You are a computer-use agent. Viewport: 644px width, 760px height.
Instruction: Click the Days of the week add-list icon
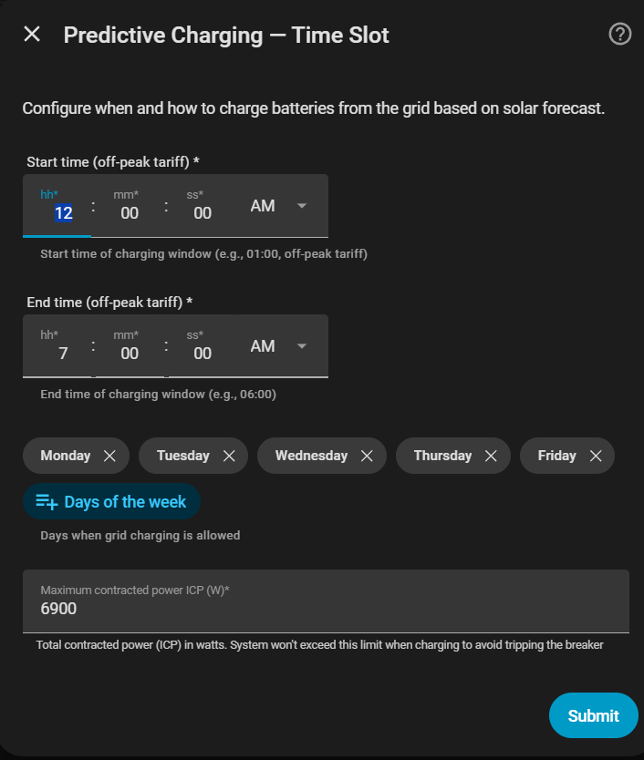point(47,502)
